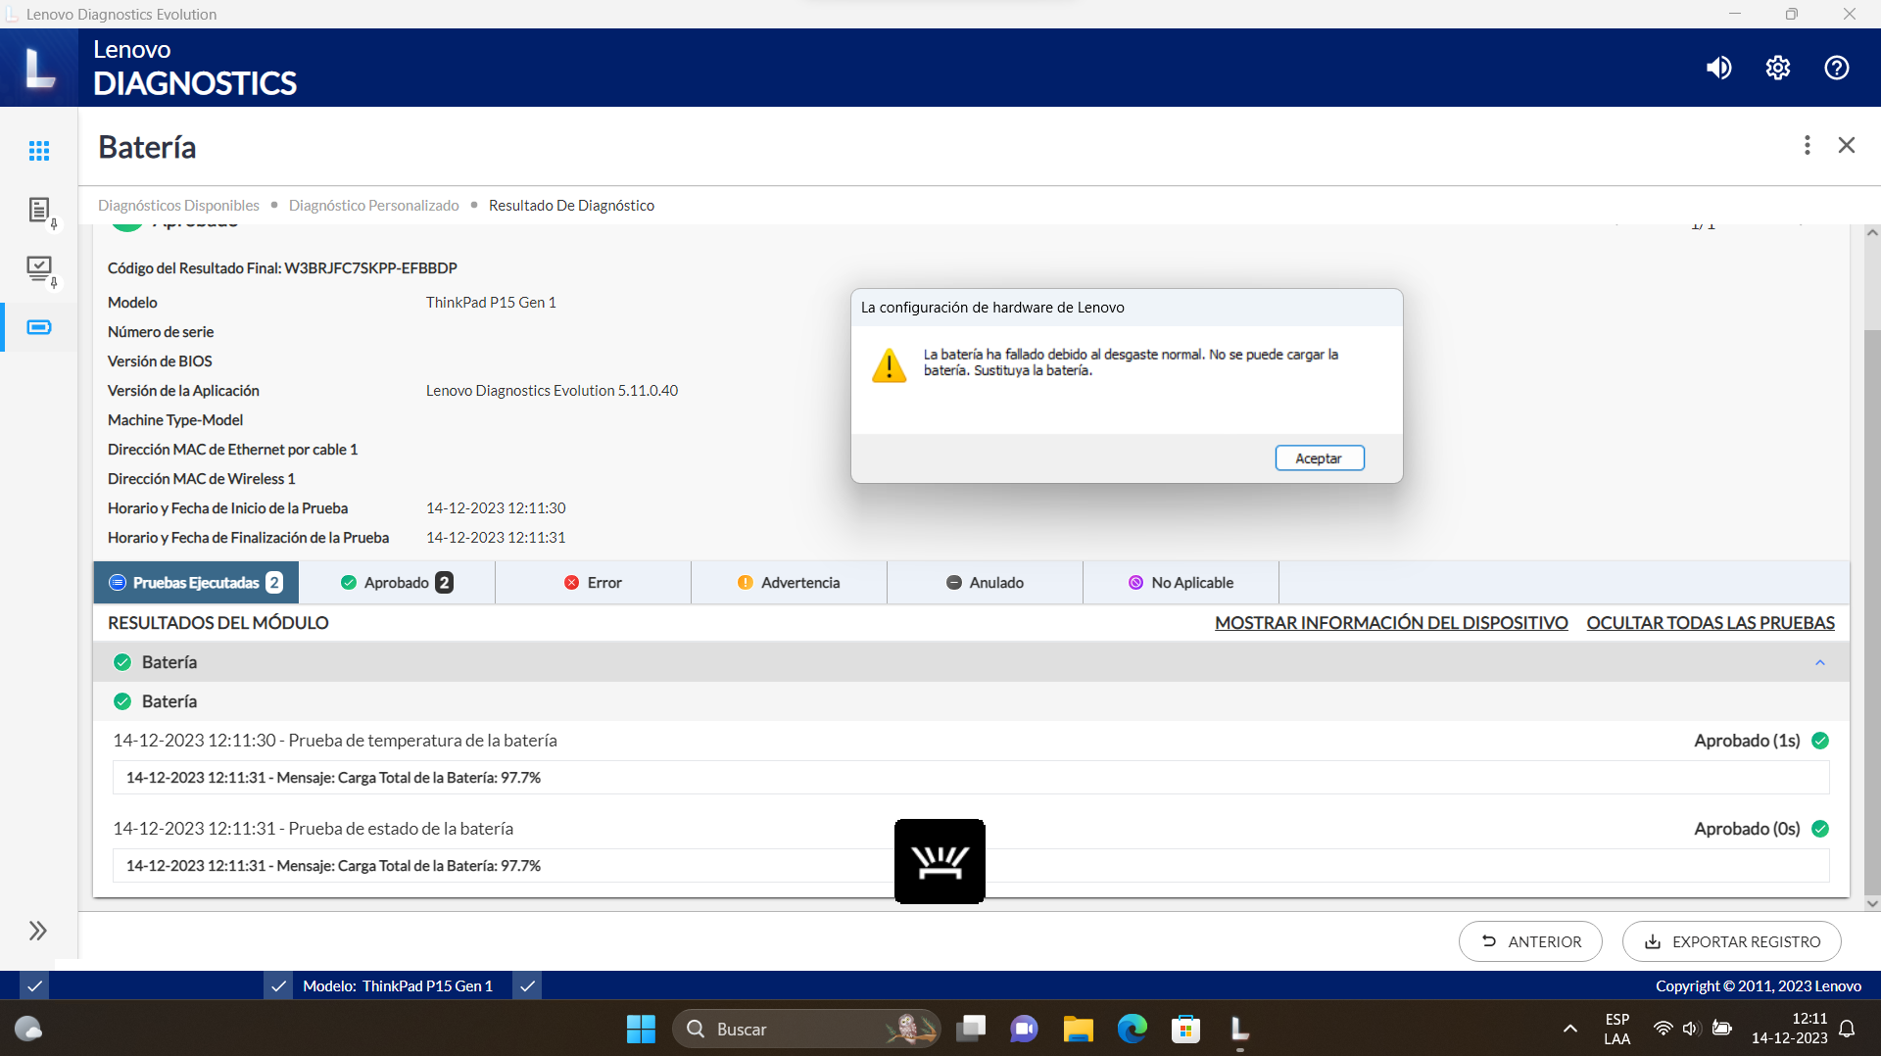Click the vertical scrollbar thumb
Screen dimensions: 1881x1056
pos(1872,612)
